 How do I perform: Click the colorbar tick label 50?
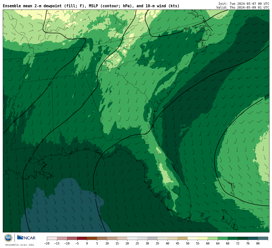coord(188,243)
